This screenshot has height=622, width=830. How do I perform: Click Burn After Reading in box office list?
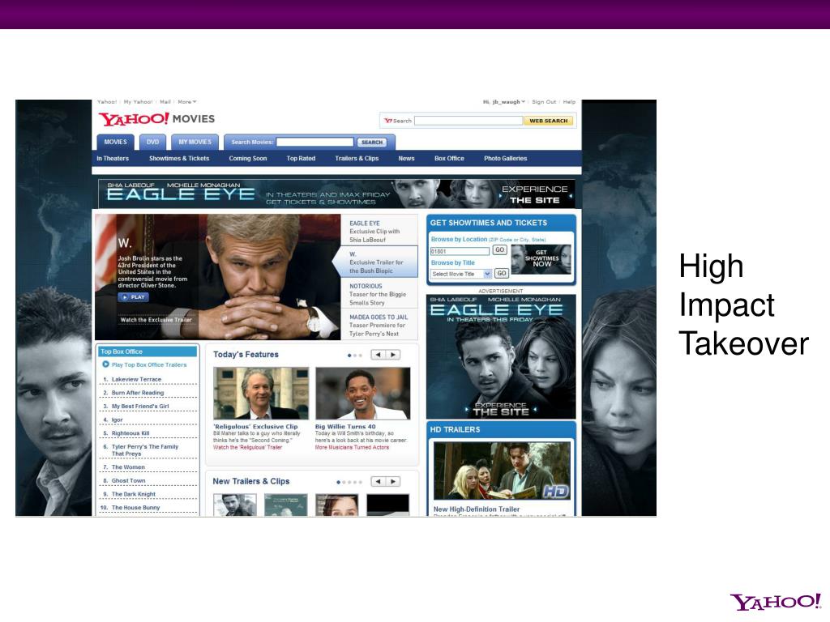(x=138, y=393)
